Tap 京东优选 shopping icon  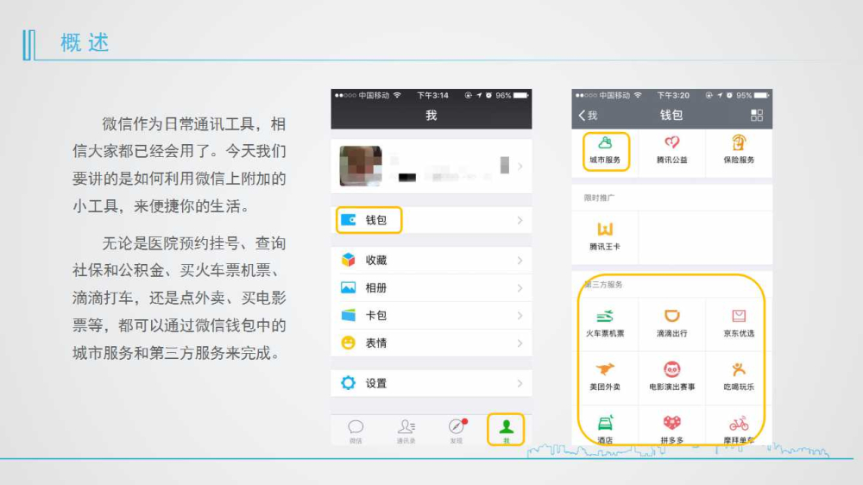(739, 318)
